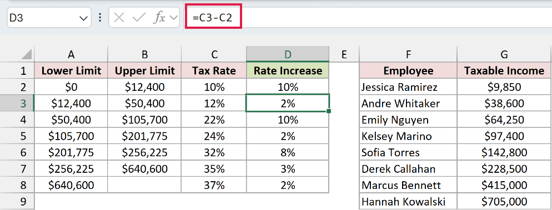The image size is (552, 210).
Task: Select row 3 header
Action: (17, 103)
